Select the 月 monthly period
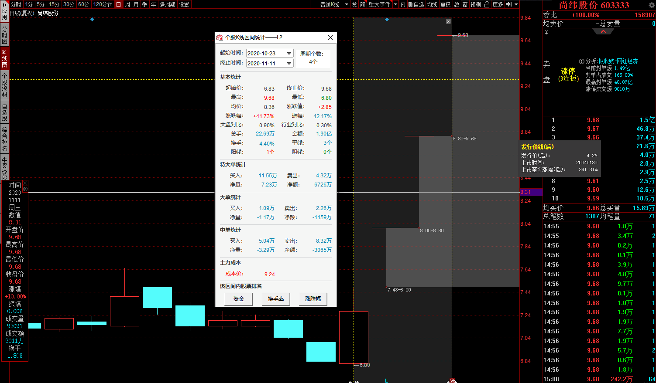 click(x=136, y=4)
